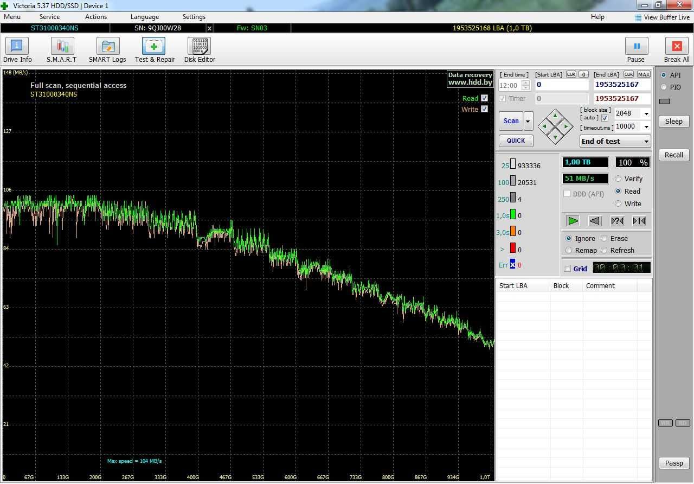Click the End time spinner
Image resolution: width=694 pixels, height=484 pixels.
tap(525, 85)
